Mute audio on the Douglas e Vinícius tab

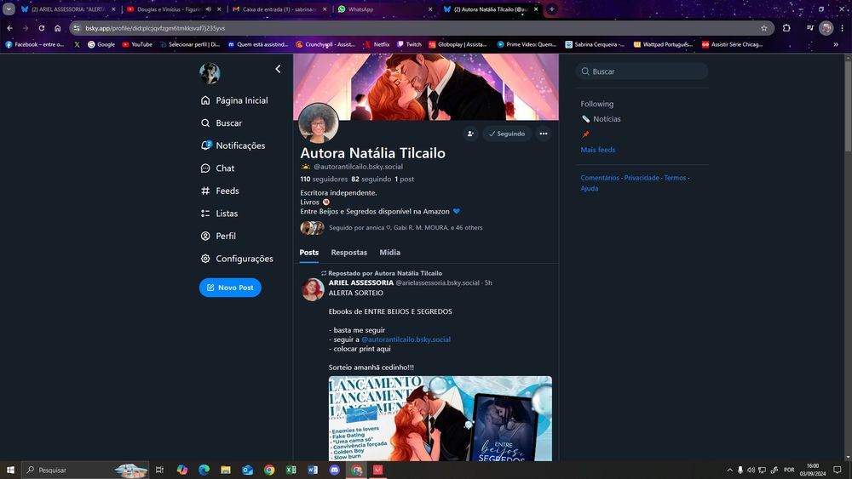[209, 9]
